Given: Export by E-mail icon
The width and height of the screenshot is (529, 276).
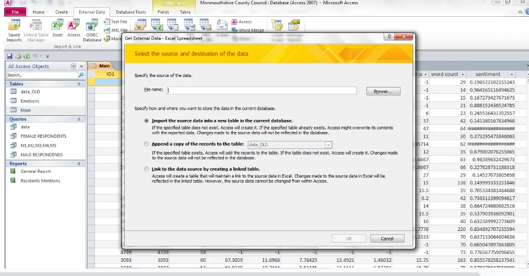Looking at the screenshot, I should [x=222, y=25].
